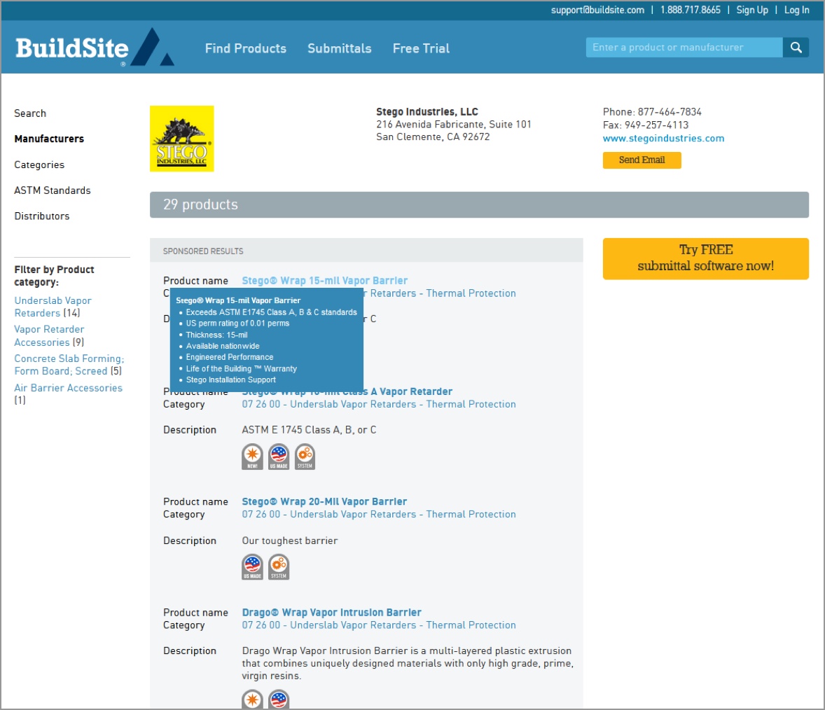Open Stego Wrap 20-Mil Vapor Barrier product
Image resolution: width=825 pixels, height=710 pixels.
pos(324,502)
